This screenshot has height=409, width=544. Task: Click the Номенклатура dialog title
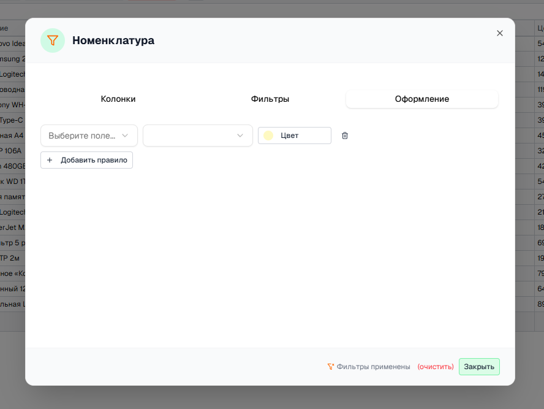point(113,40)
